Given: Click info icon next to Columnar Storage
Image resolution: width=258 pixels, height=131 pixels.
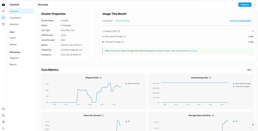Looking at the screenshot, I should point(123,42).
